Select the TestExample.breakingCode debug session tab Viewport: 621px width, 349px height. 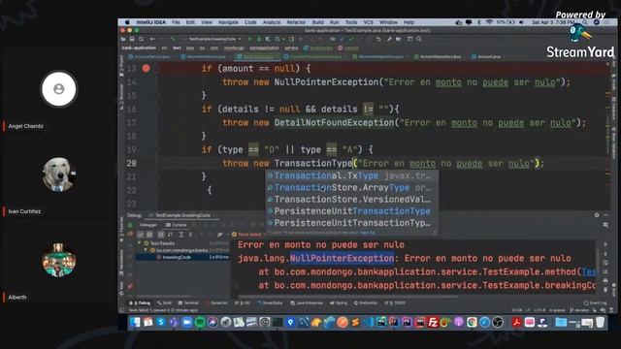click(182, 215)
